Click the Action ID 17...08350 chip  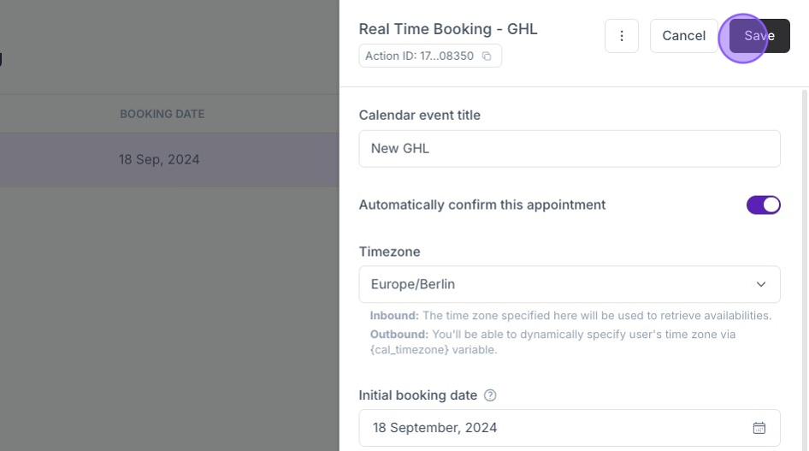[420, 56]
